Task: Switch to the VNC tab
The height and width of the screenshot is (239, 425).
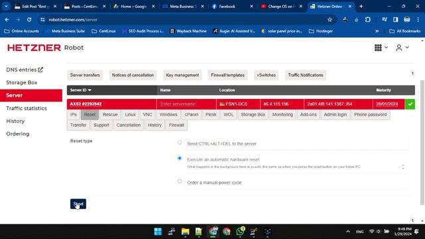Action: point(147,115)
